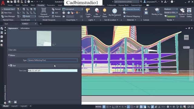Image resolution: width=194 pixels, height=109 pixels.
Task: Collapse the Water section
Action: (9, 55)
